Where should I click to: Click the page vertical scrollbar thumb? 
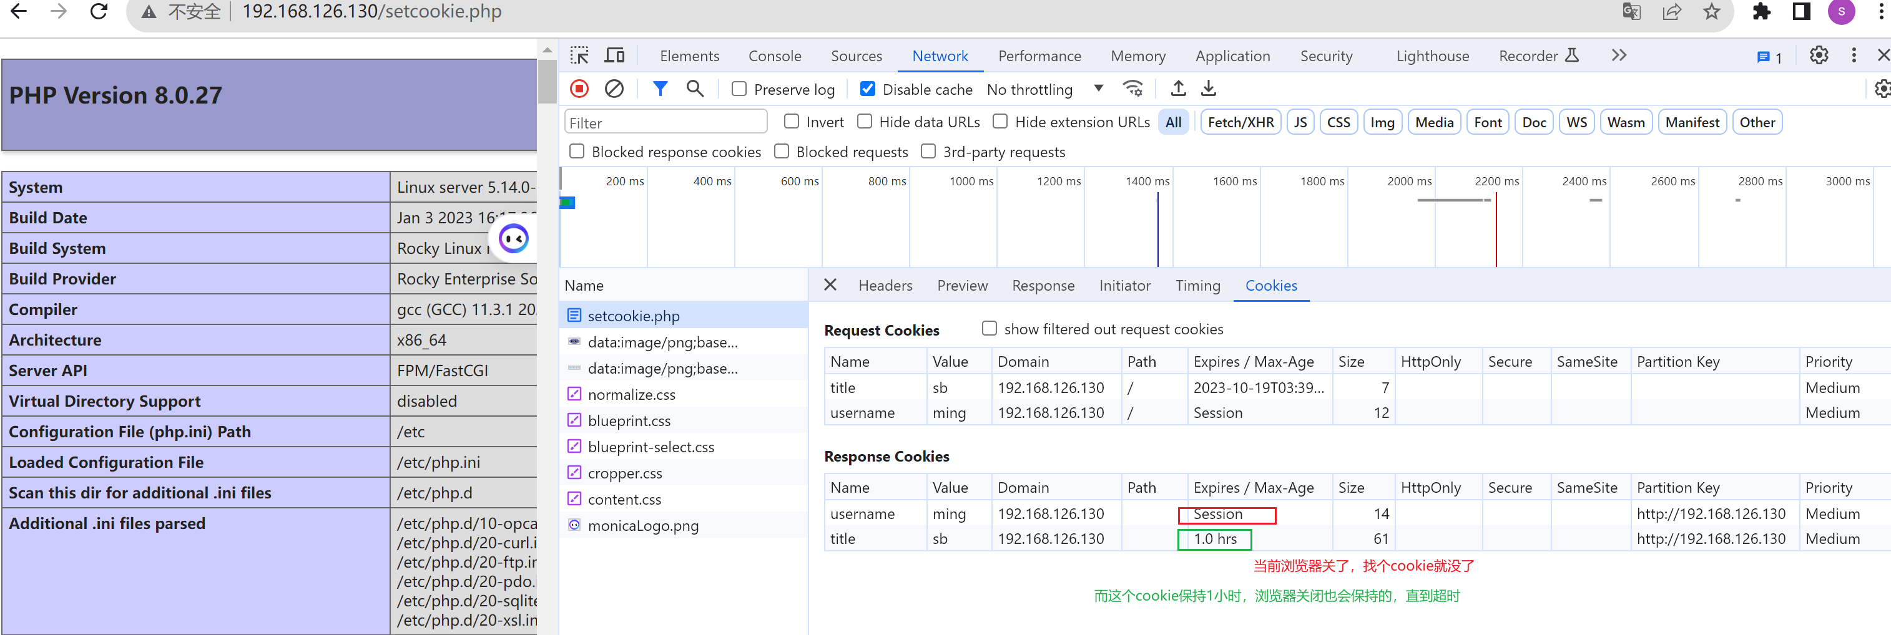click(547, 80)
